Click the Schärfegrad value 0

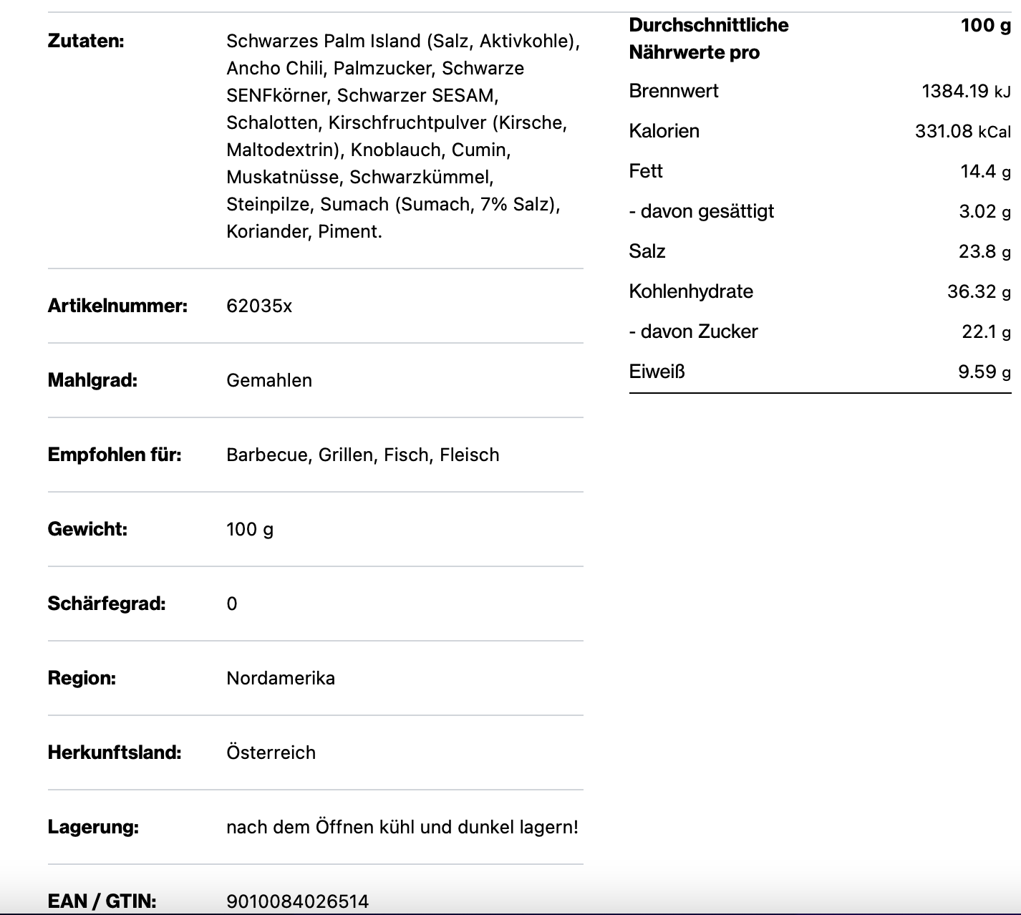(232, 604)
